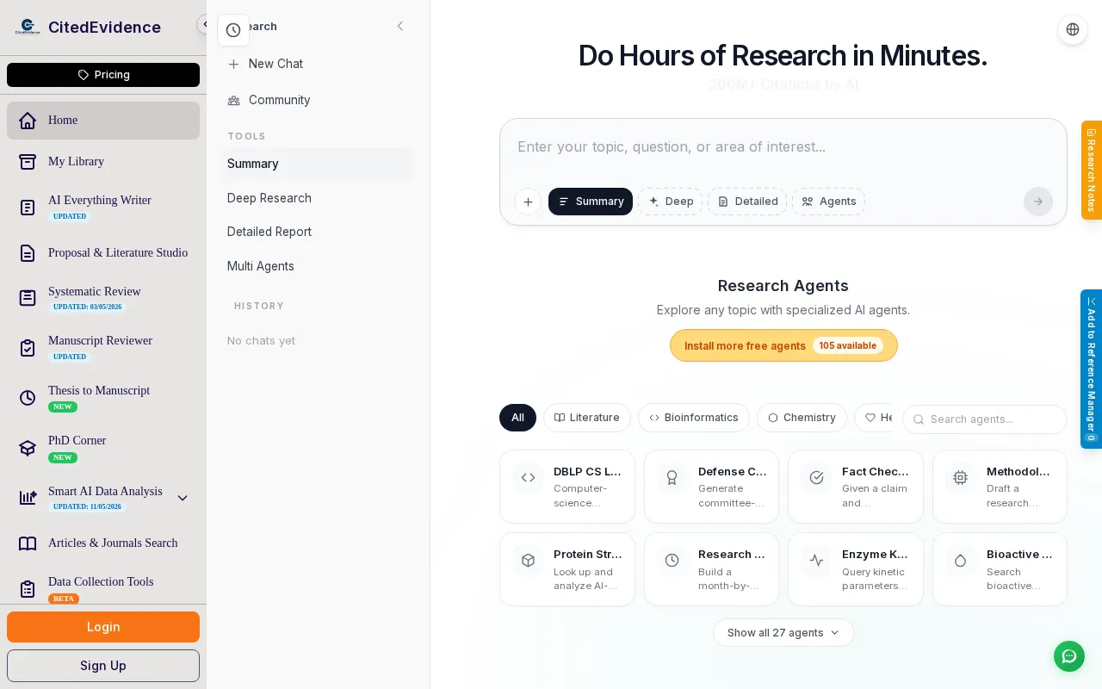Click the Pricing button
This screenshot has height=689, width=1102.
pos(103,75)
